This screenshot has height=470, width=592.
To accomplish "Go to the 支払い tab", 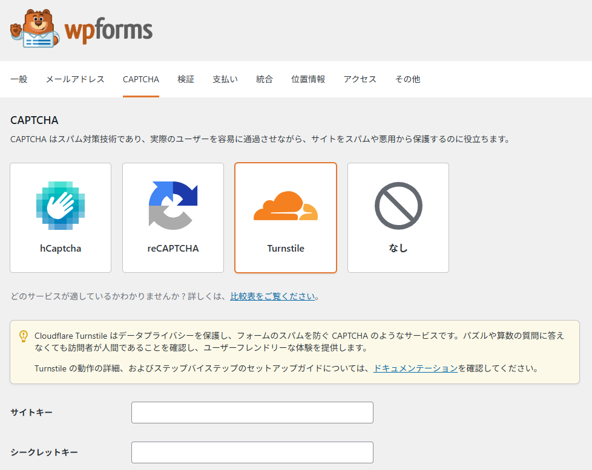I will pos(225,79).
